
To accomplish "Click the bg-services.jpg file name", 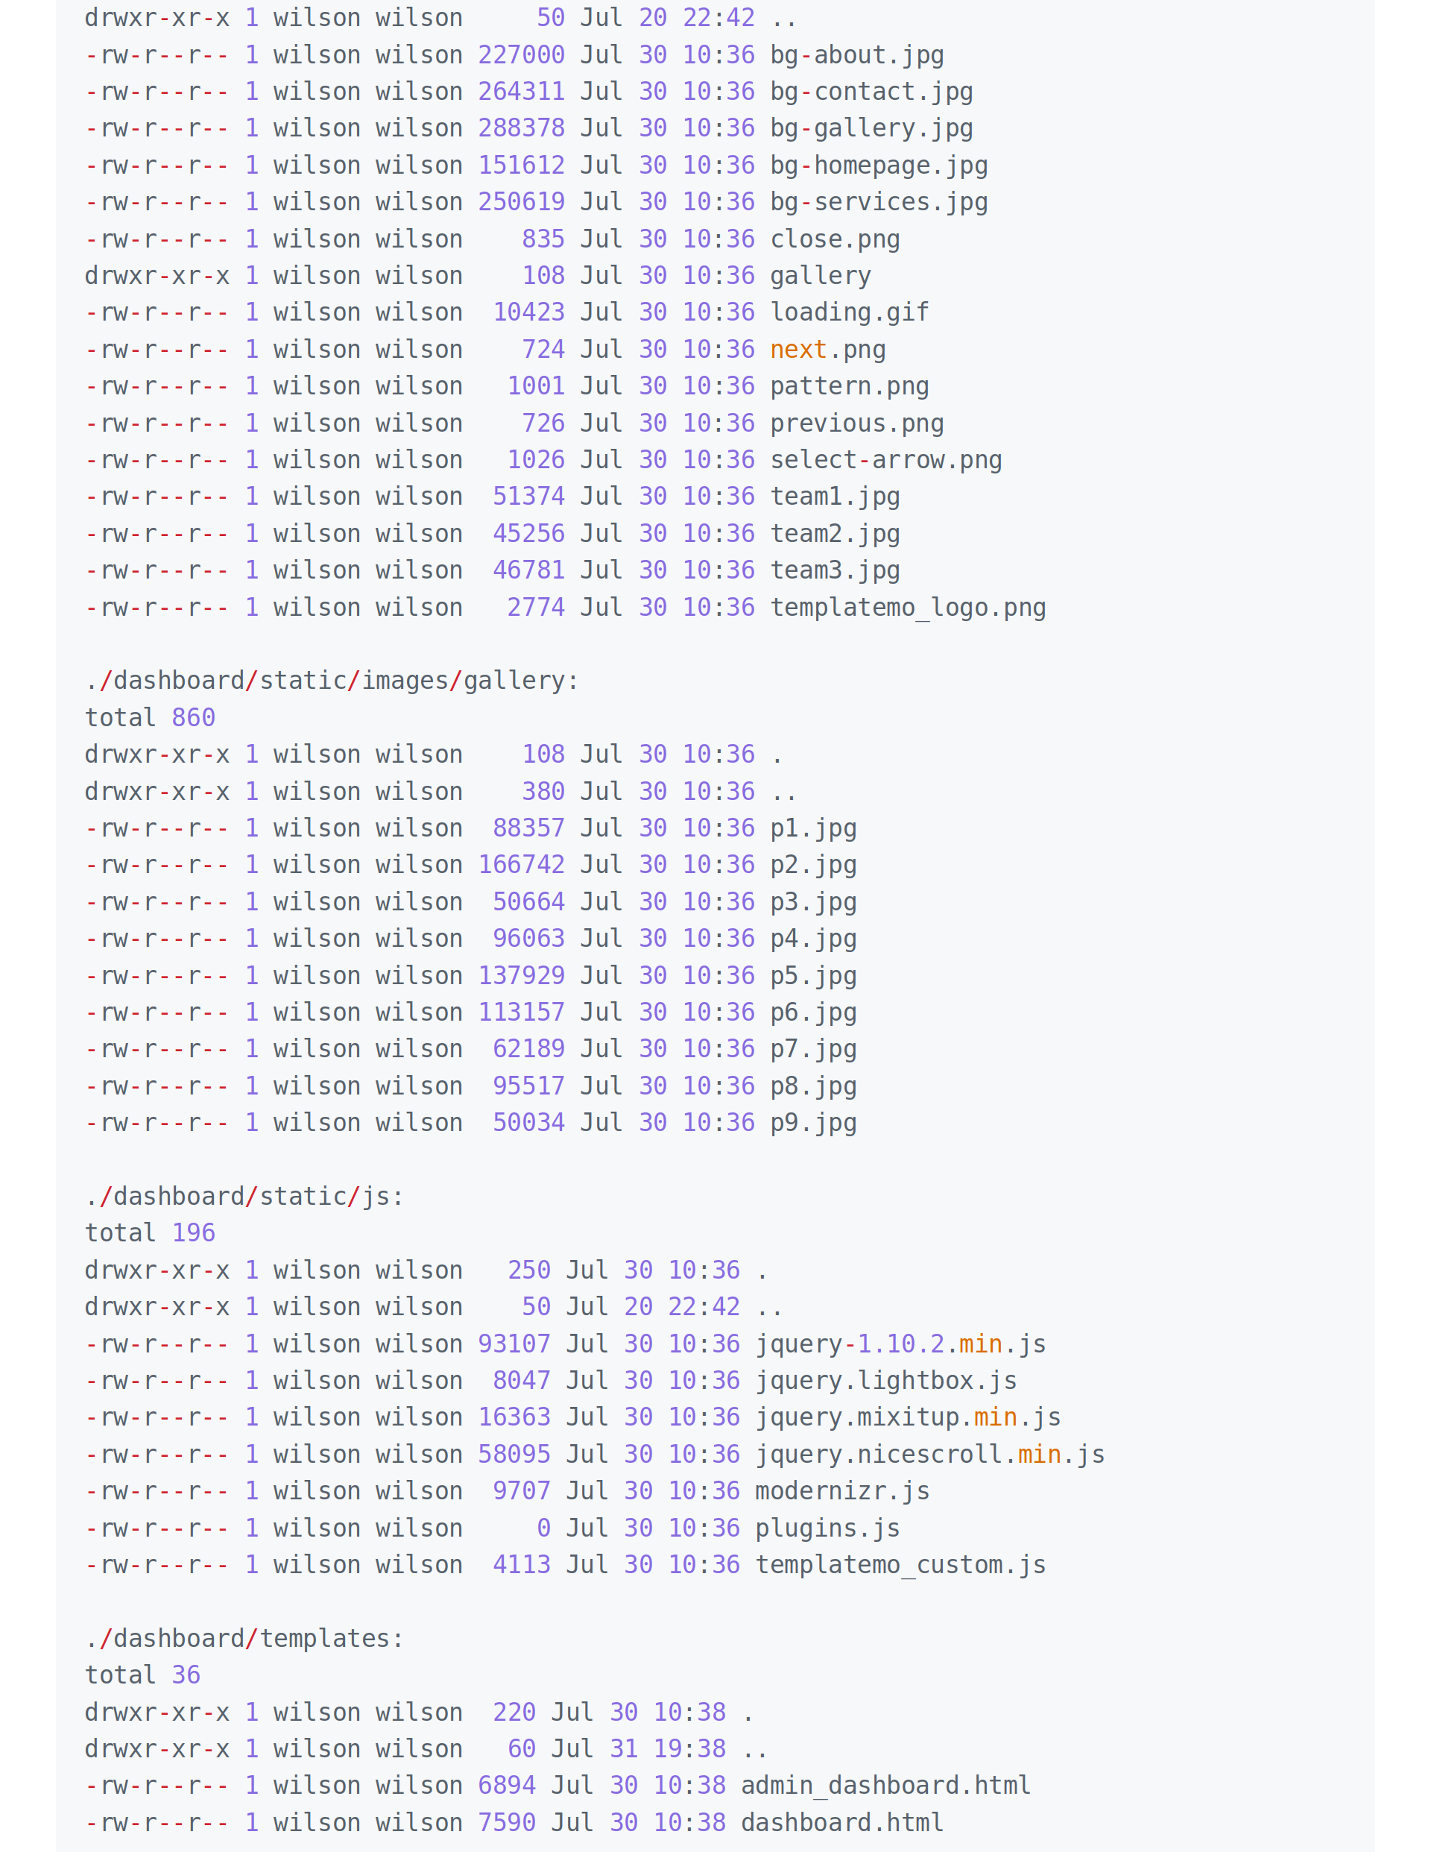I will tap(878, 203).
